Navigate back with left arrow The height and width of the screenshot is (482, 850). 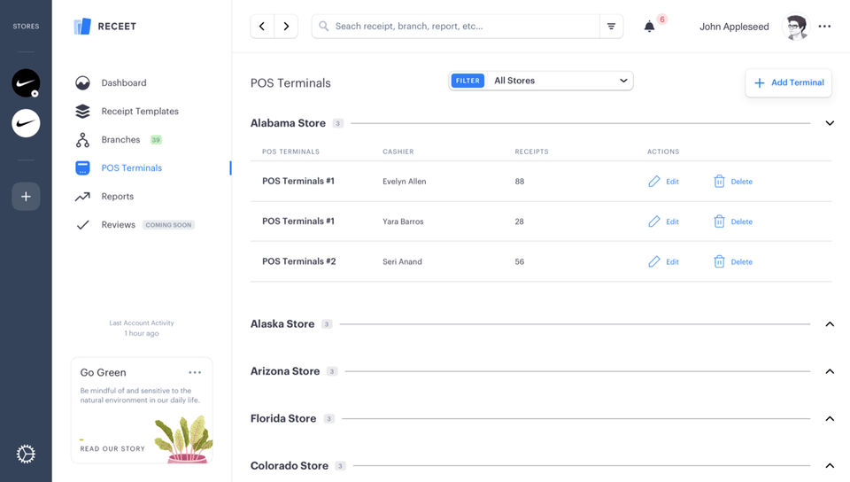[x=262, y=26]
